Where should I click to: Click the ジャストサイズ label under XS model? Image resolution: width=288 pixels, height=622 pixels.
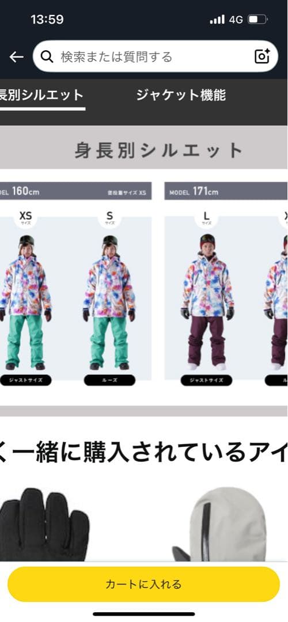[x=26, y=380]
